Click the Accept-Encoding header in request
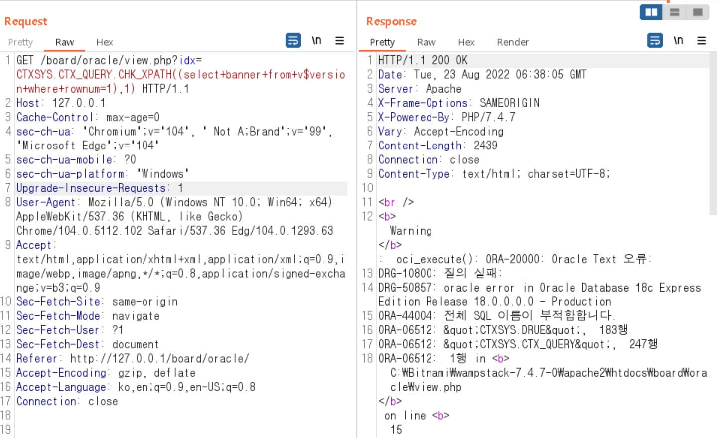The height and width of the screenshot is (438, 718). coord(106,373)
